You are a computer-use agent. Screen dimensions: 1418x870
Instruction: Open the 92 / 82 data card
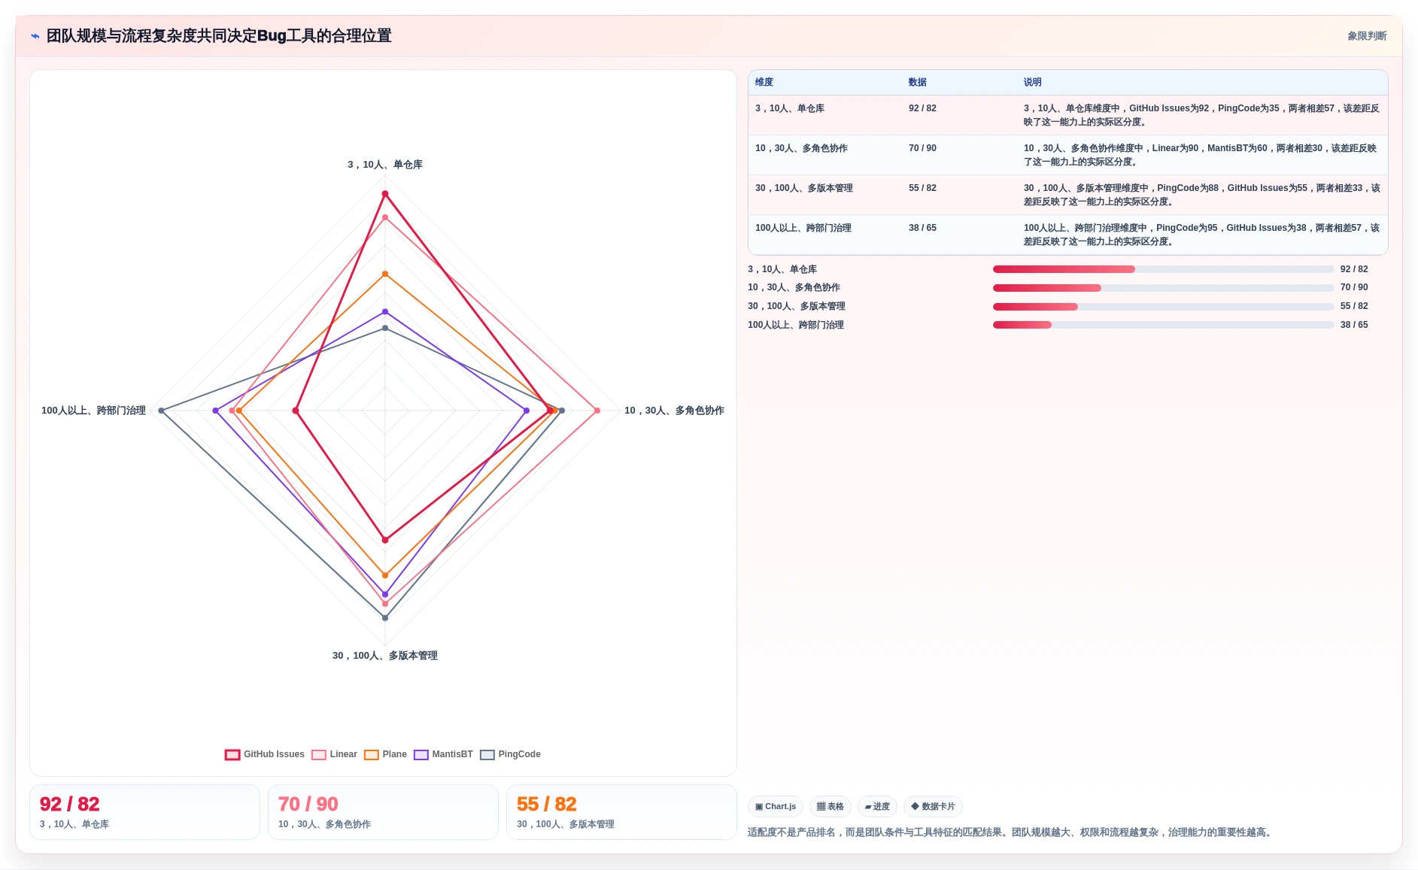[144, 812]
